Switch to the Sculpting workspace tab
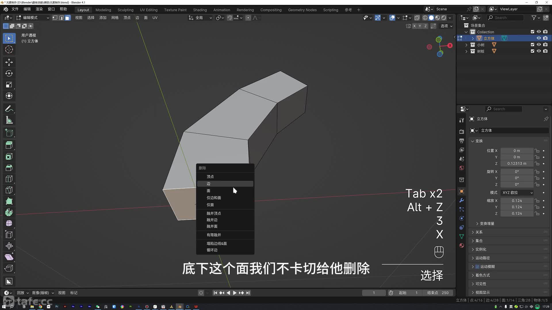552x310 pixels. [125, 10]
